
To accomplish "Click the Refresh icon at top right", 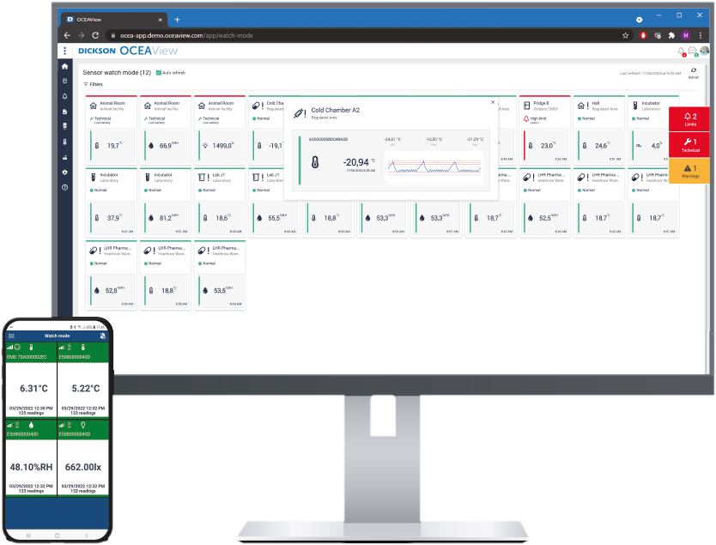I will coord(694,72).
